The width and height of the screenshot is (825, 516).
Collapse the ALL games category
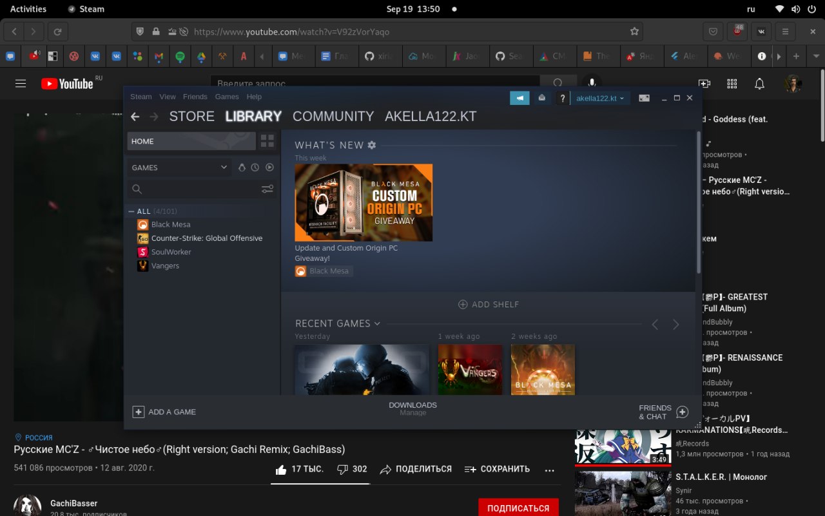(131, 211)
